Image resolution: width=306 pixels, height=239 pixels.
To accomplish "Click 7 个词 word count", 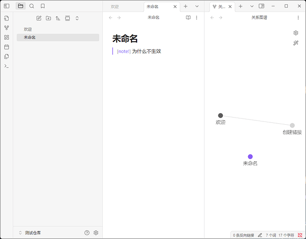I will [x=271, y=235].
